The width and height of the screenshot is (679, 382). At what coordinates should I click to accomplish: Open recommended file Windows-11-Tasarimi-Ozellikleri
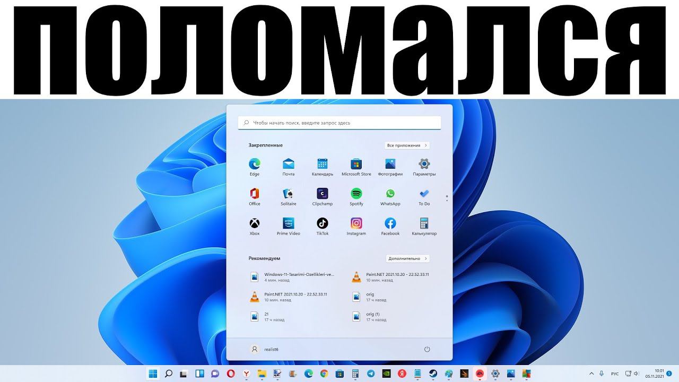293,277
